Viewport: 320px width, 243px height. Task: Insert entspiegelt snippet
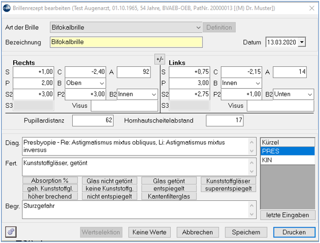169,188
